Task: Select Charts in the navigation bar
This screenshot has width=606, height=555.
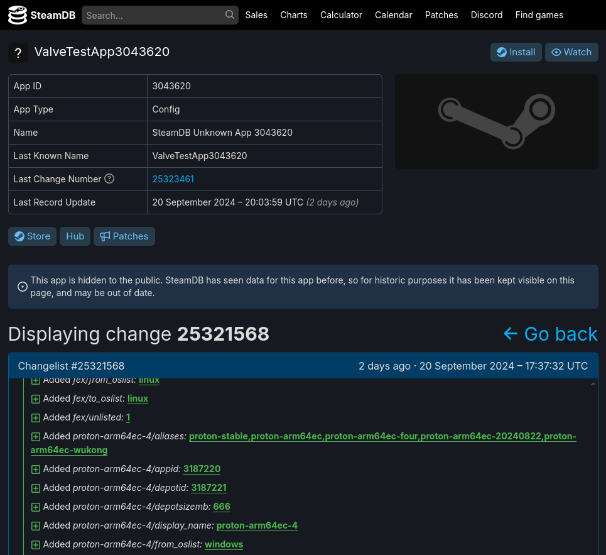Action: 294,14
